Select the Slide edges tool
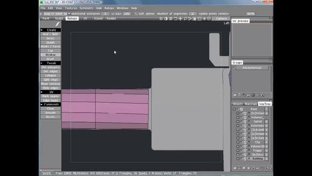312x176 pixels. [x=51, y=88]
